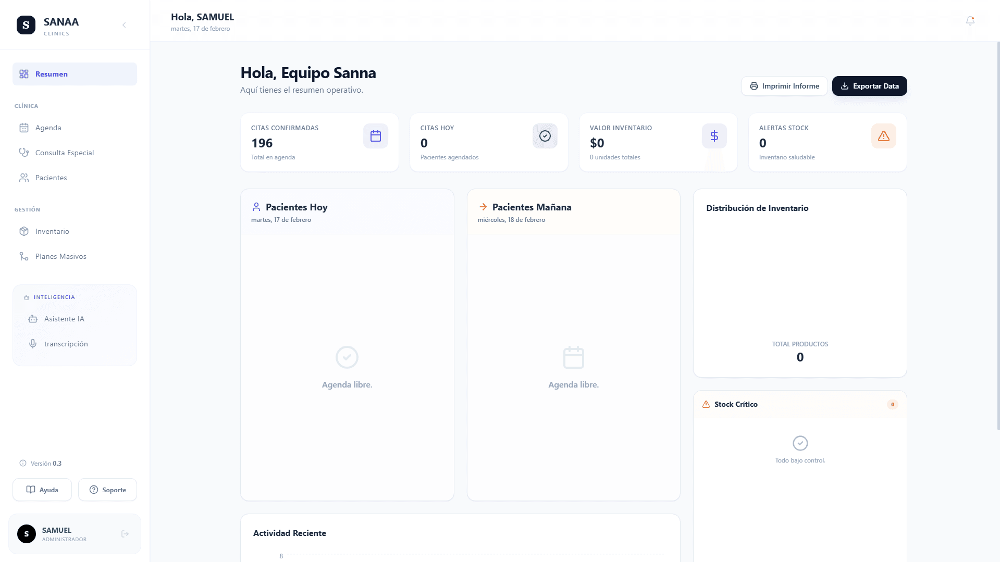Click the Soporte button

[107, 490]
